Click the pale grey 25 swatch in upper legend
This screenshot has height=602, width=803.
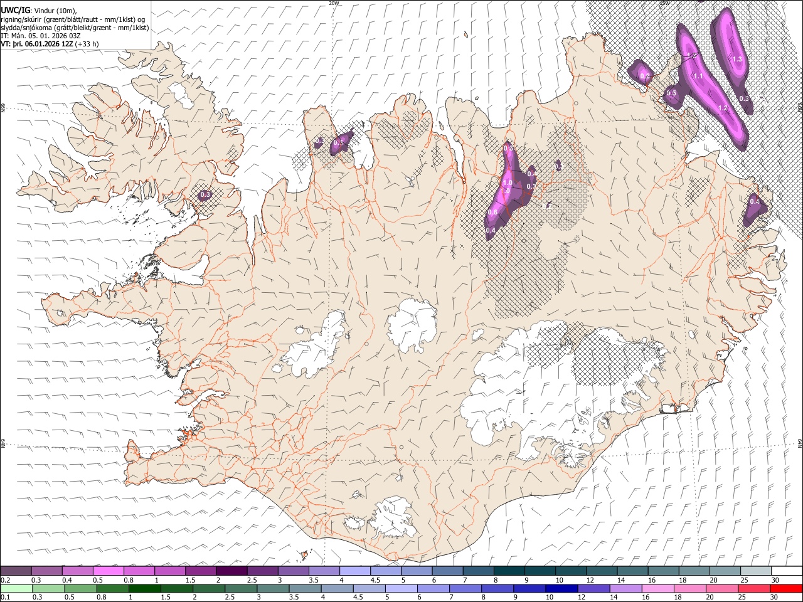coord(756,571)
